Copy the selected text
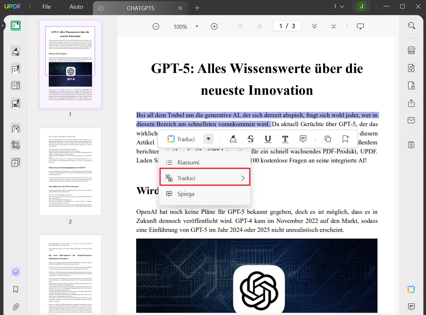Viewport: 426px width, 315px height. pyautogui.click(x=328, y=139)
